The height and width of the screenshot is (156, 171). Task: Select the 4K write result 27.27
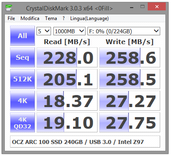pyautogui.click(x=130, y=101)
